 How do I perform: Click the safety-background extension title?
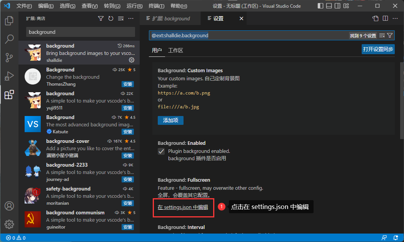[x=68, y=189]
